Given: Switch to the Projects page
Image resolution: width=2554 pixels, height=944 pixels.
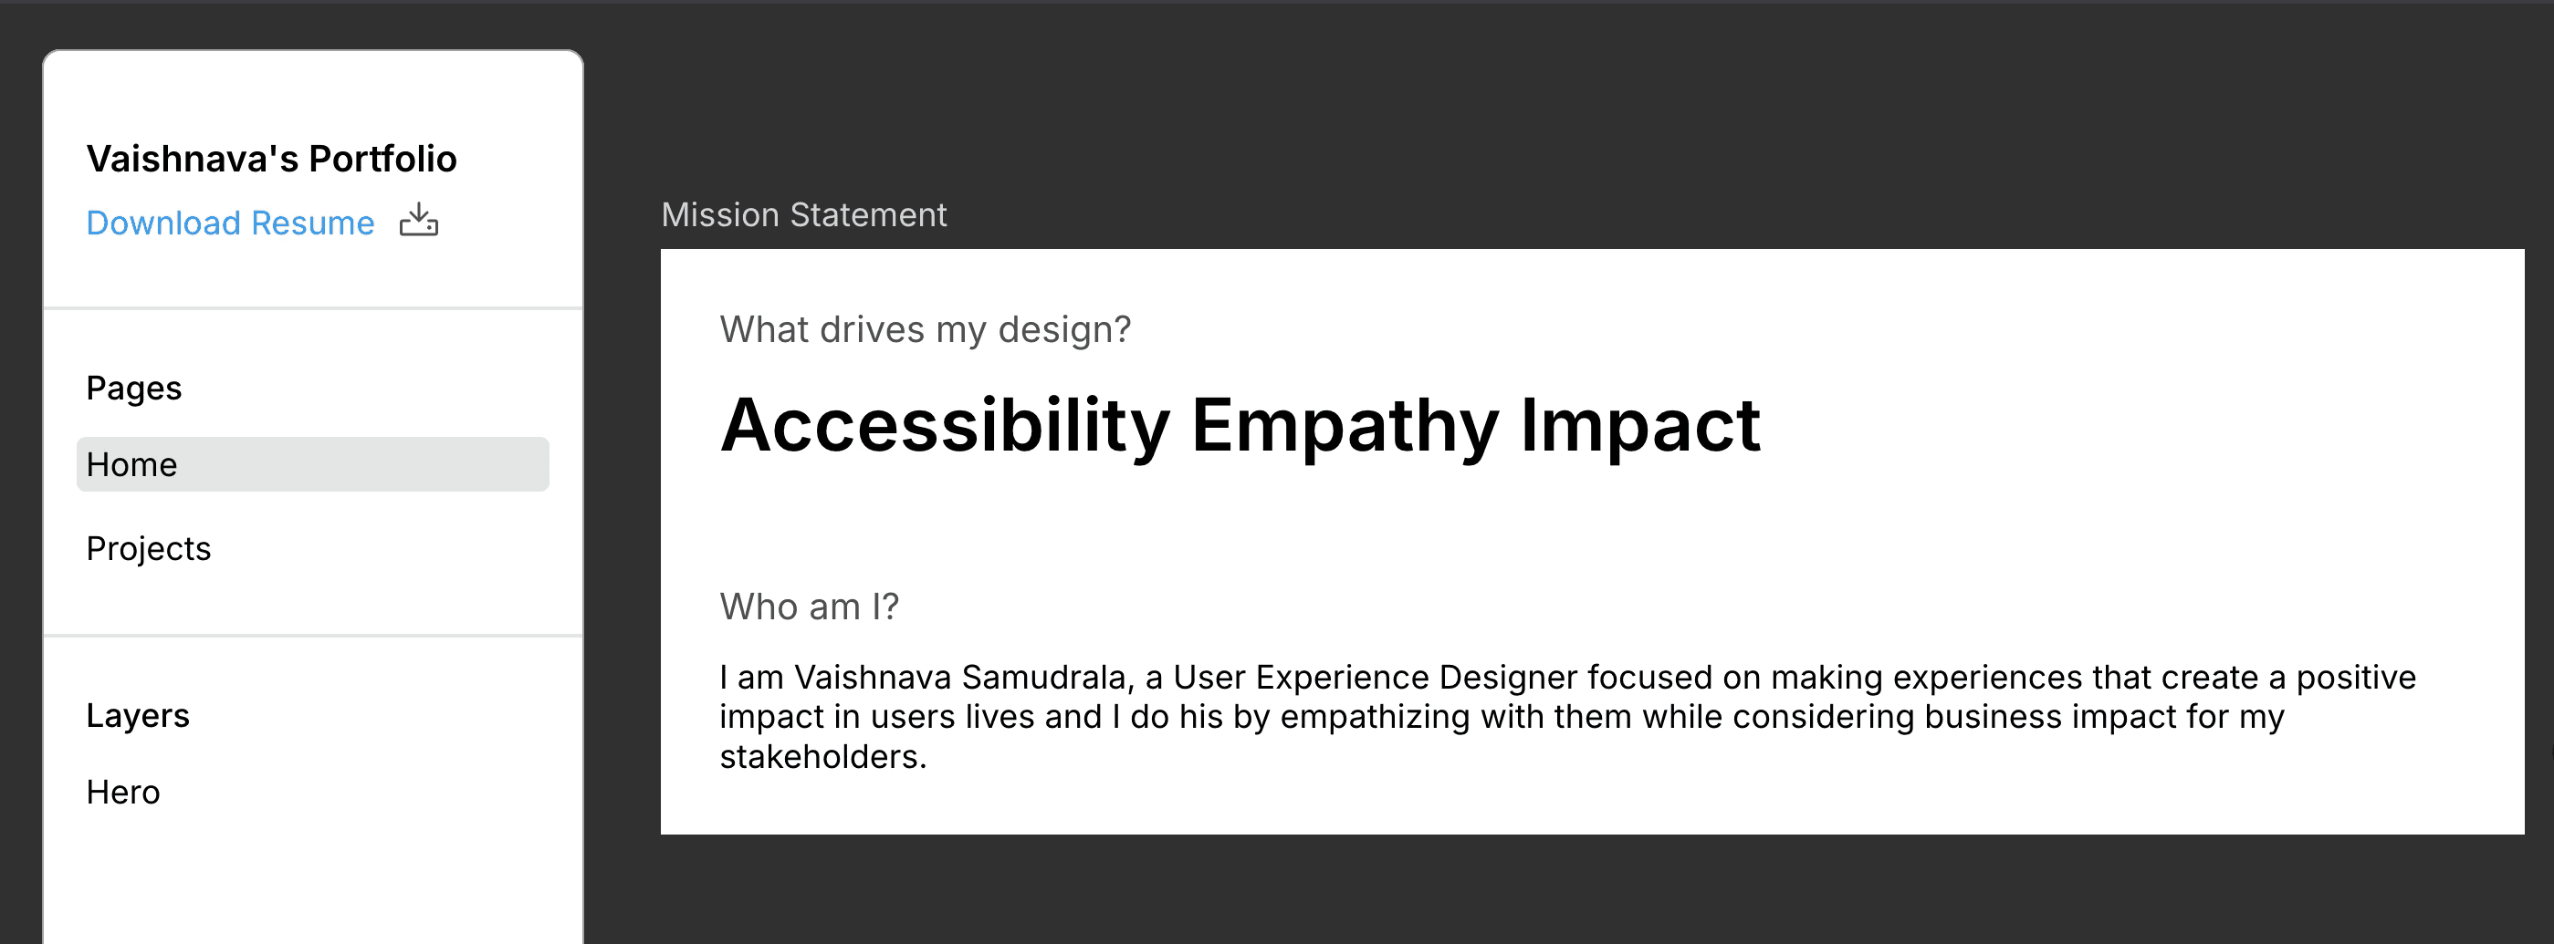Looking at the screenshot, I should coord(149,548).
